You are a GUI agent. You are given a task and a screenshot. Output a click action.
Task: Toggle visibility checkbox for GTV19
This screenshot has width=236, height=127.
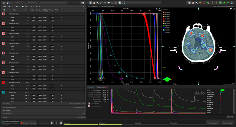pos(3,14)
